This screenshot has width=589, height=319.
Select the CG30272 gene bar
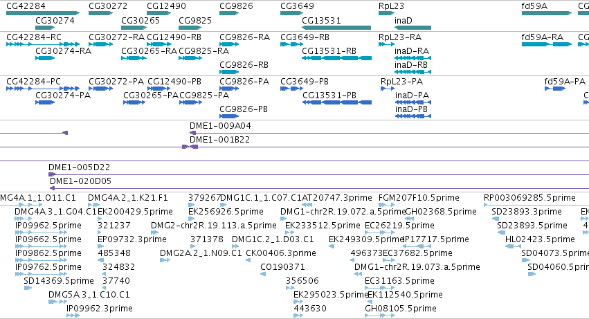coord(100,13)
